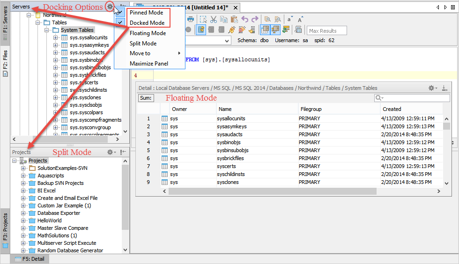Image resolution: width=459 pixels, height=264 pixels.
Task: Activate the select-all marquee toolbar icon
Action: tap(203, 19)
